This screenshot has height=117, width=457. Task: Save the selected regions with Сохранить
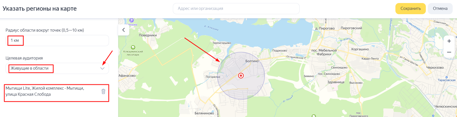[411, 9]
